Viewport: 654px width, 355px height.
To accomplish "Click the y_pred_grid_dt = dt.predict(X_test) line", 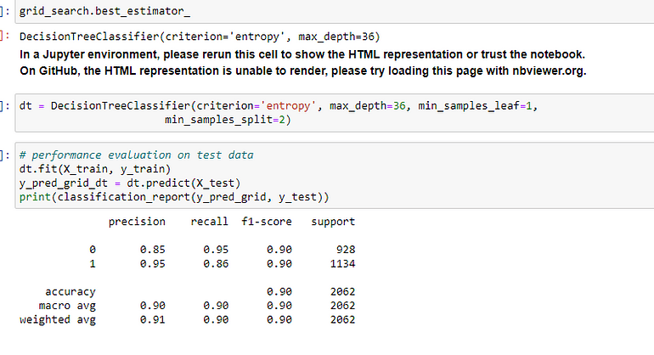I will coord(130,183).
